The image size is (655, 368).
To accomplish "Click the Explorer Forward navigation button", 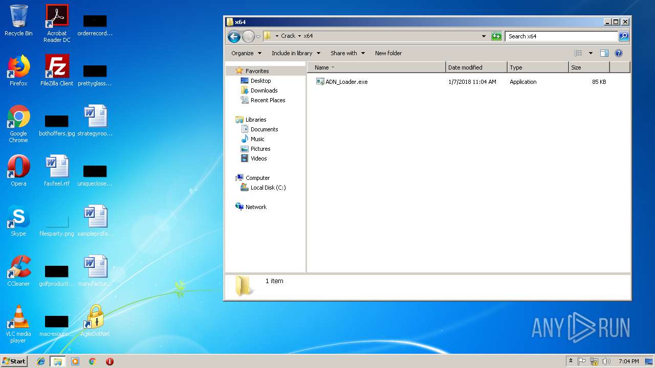I will (248, 36).
